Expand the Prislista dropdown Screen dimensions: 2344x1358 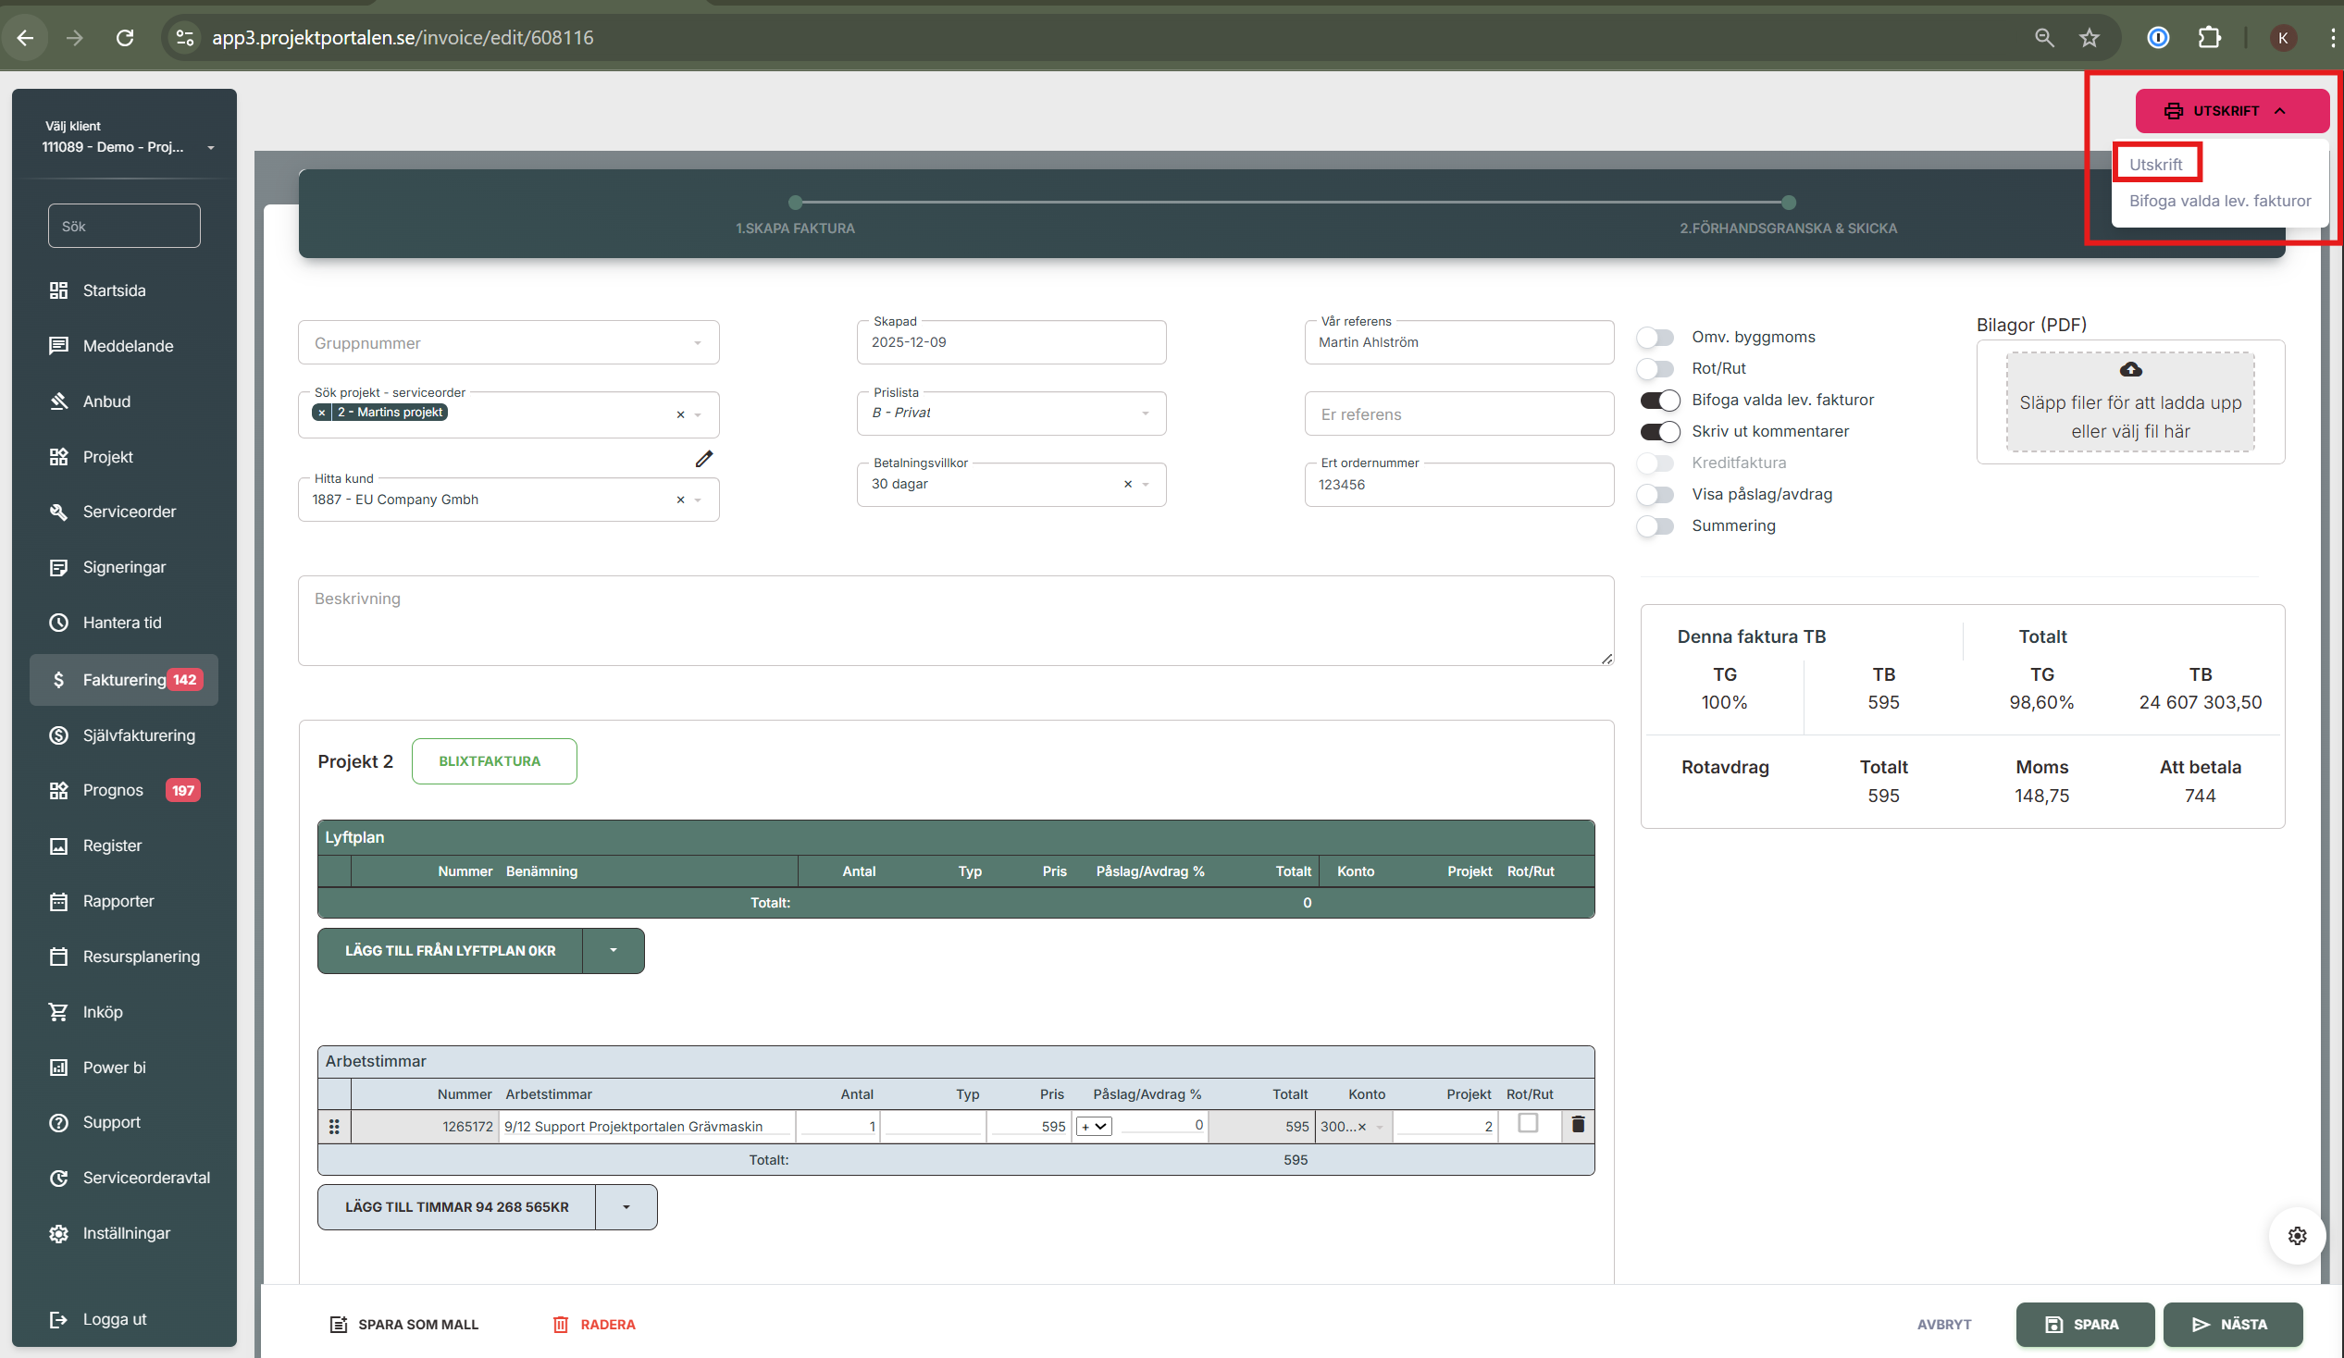click(1145, 413)
